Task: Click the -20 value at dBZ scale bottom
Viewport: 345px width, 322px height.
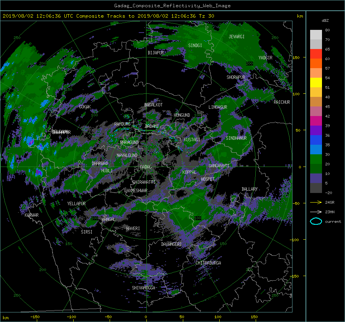Action: click(x=329, y=193)
